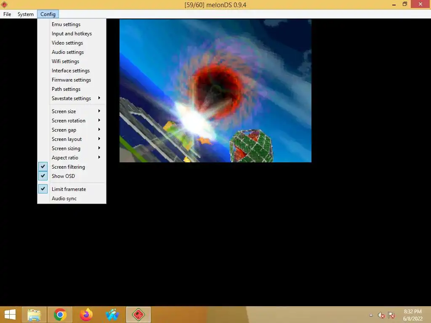Click the emulated game screen
The image size is (431, 323).
215,91
